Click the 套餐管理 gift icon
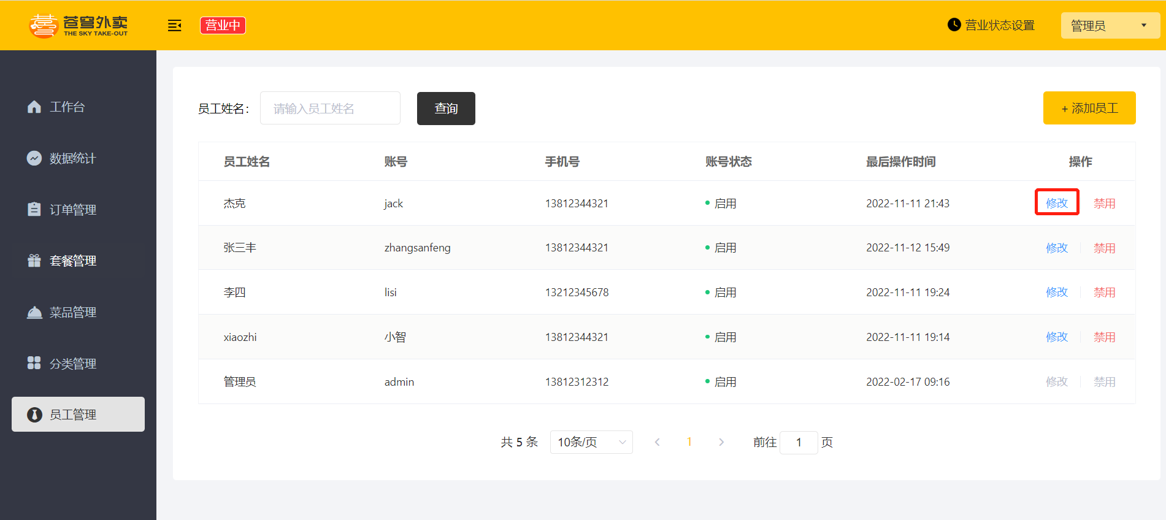The width and height of the screenshot is (1166, 520). click(x=34, y=261)
